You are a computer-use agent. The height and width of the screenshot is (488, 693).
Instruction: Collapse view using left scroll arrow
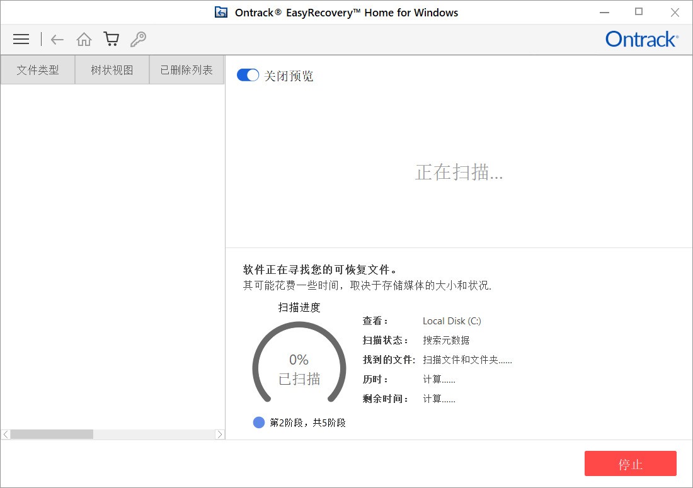(5, 434)
